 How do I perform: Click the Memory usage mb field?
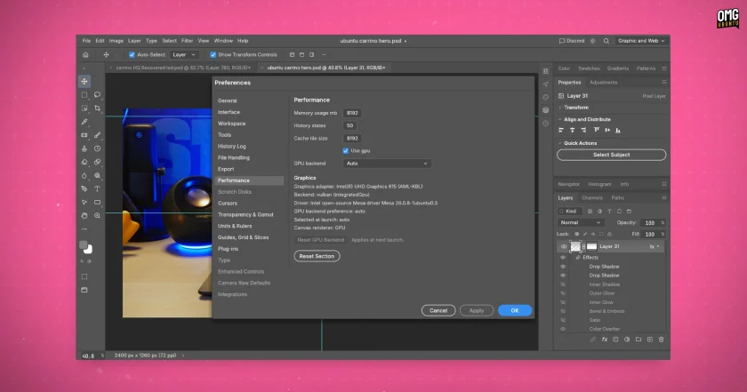click(x=352, y=113)
